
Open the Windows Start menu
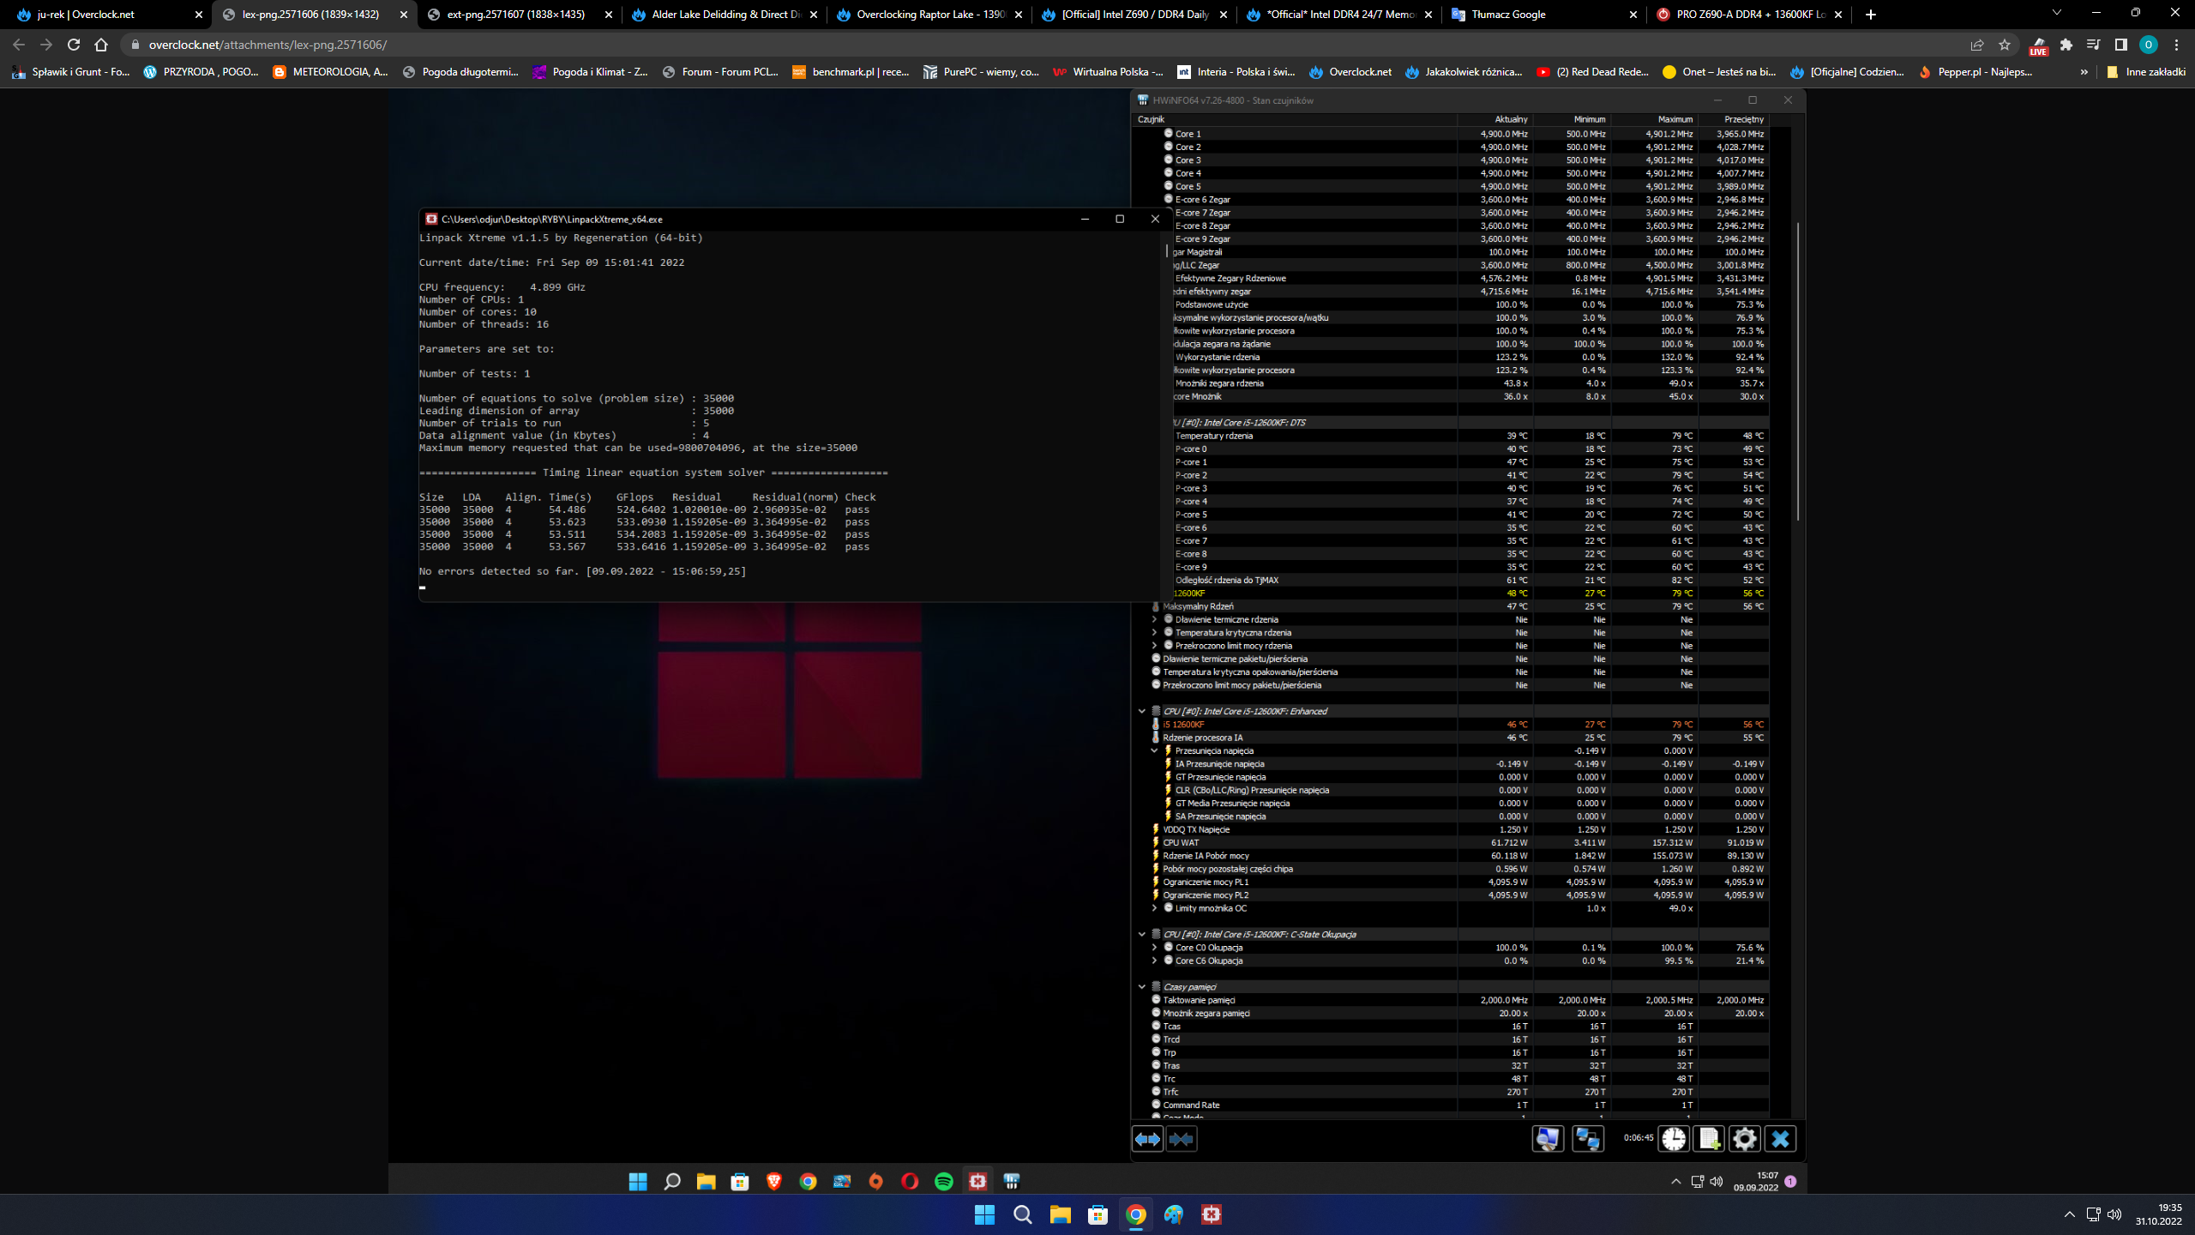(984, 1214)
